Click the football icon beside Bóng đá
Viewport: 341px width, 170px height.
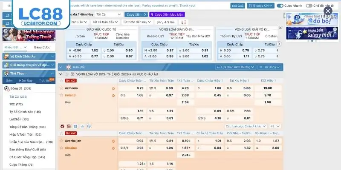(x=6, y=88)
